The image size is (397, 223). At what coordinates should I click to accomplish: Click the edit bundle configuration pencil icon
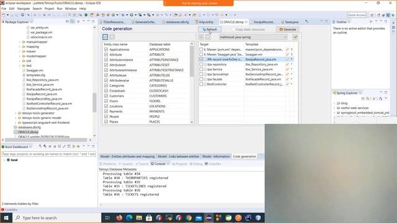295,37
